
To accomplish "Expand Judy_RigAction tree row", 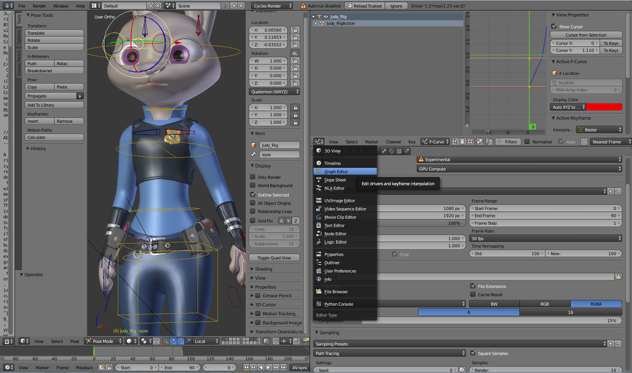I will coord(315,23).
